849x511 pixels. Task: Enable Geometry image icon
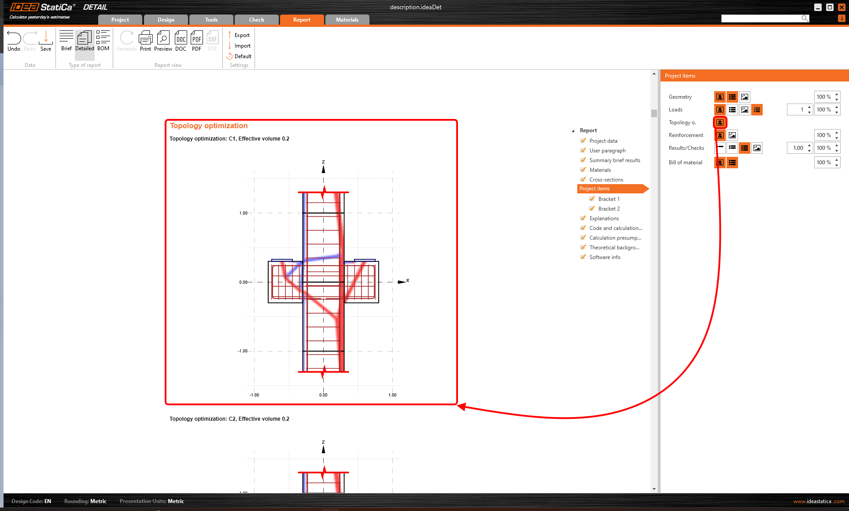(x=745, y=97)
